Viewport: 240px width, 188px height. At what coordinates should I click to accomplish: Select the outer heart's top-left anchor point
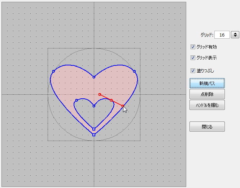click(x=53, y=71)
